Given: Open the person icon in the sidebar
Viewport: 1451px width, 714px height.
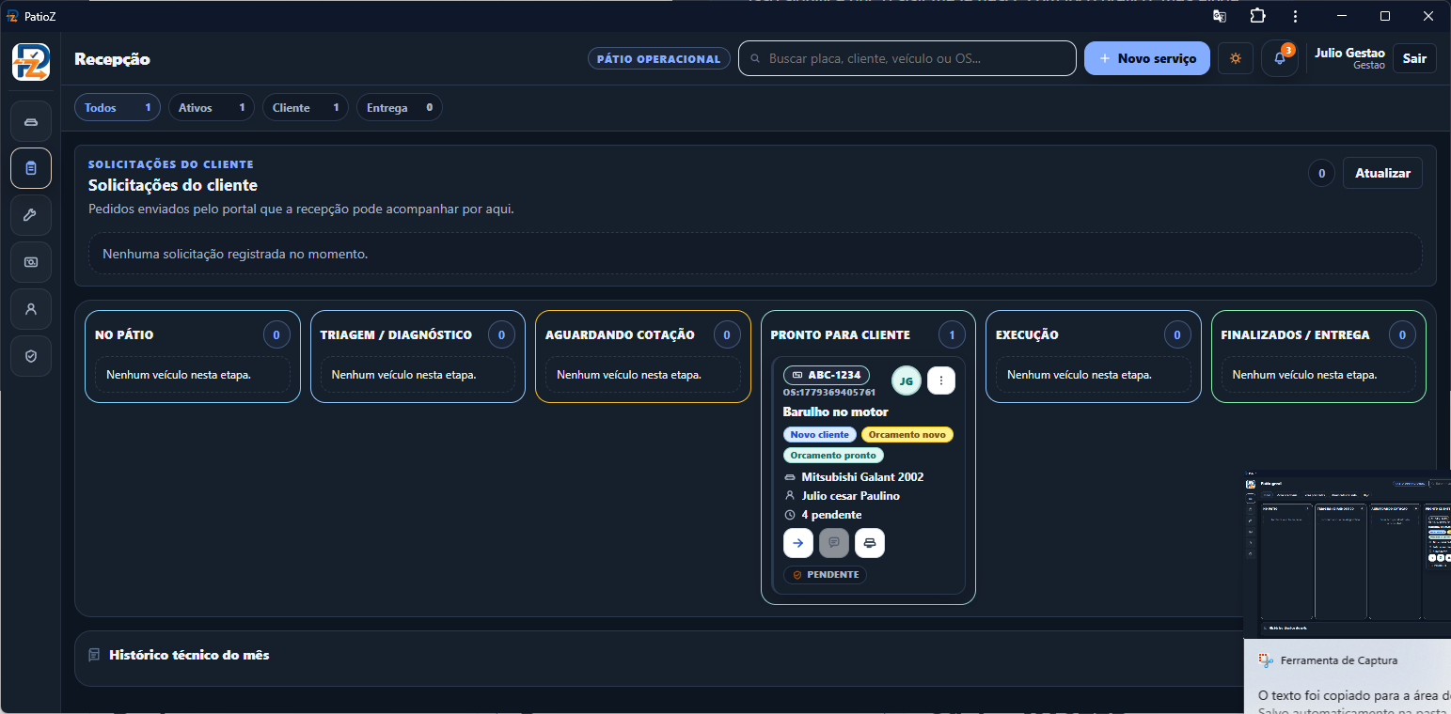Looking at the screenshot, I should [x=31, y=309].
